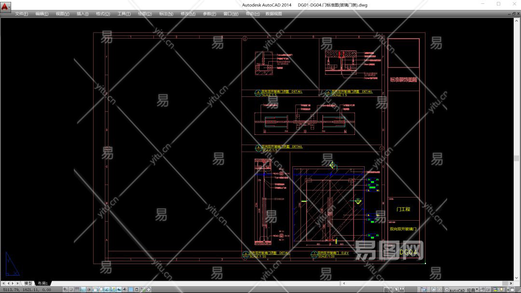Select the 门工程 title block text
The height and width of the screenshot is (293, 521).
click(403, 209)
